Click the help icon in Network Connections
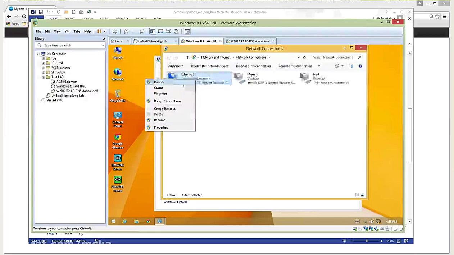 [360, 66]
